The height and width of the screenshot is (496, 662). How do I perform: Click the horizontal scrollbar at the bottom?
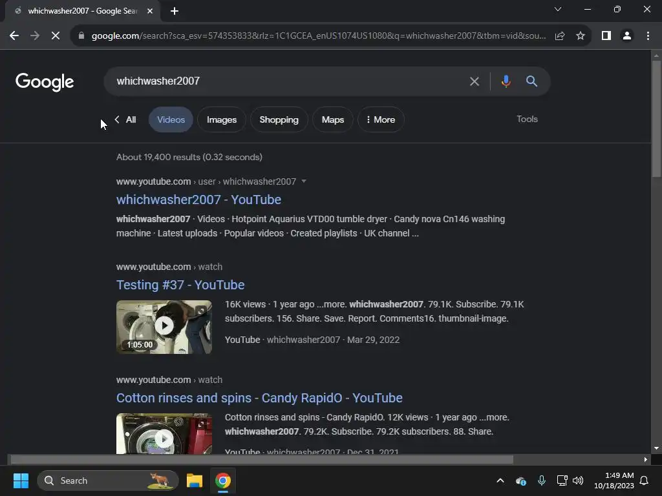pyautogui.click(x=262, y=459)
